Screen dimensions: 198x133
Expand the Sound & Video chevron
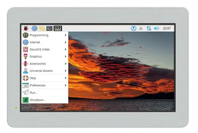(65, 49)
